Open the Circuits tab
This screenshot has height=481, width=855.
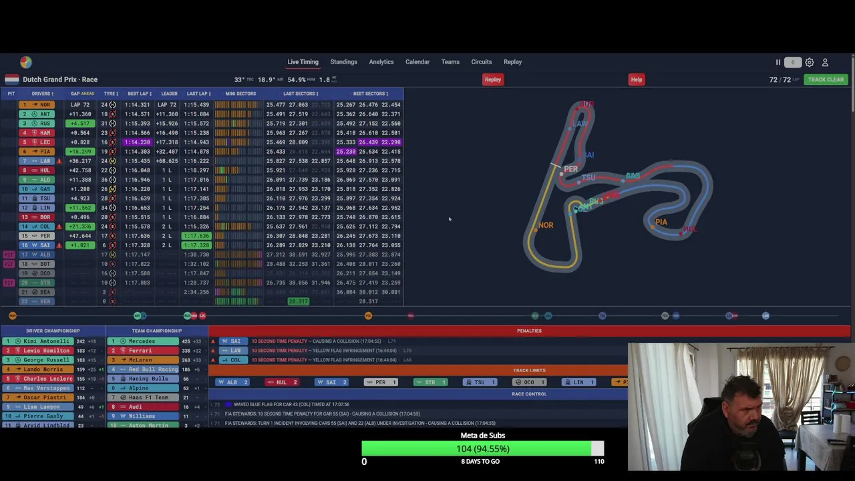tap(482, 62)
